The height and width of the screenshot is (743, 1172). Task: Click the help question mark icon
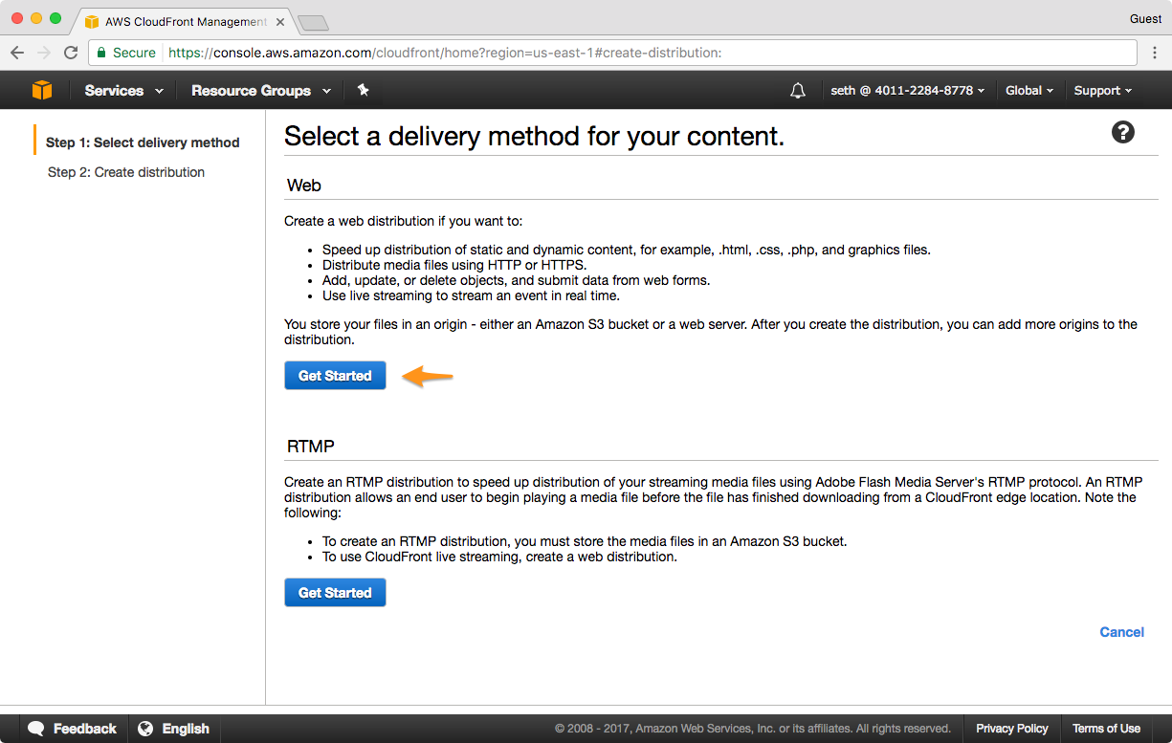(x=1123, y=133)
